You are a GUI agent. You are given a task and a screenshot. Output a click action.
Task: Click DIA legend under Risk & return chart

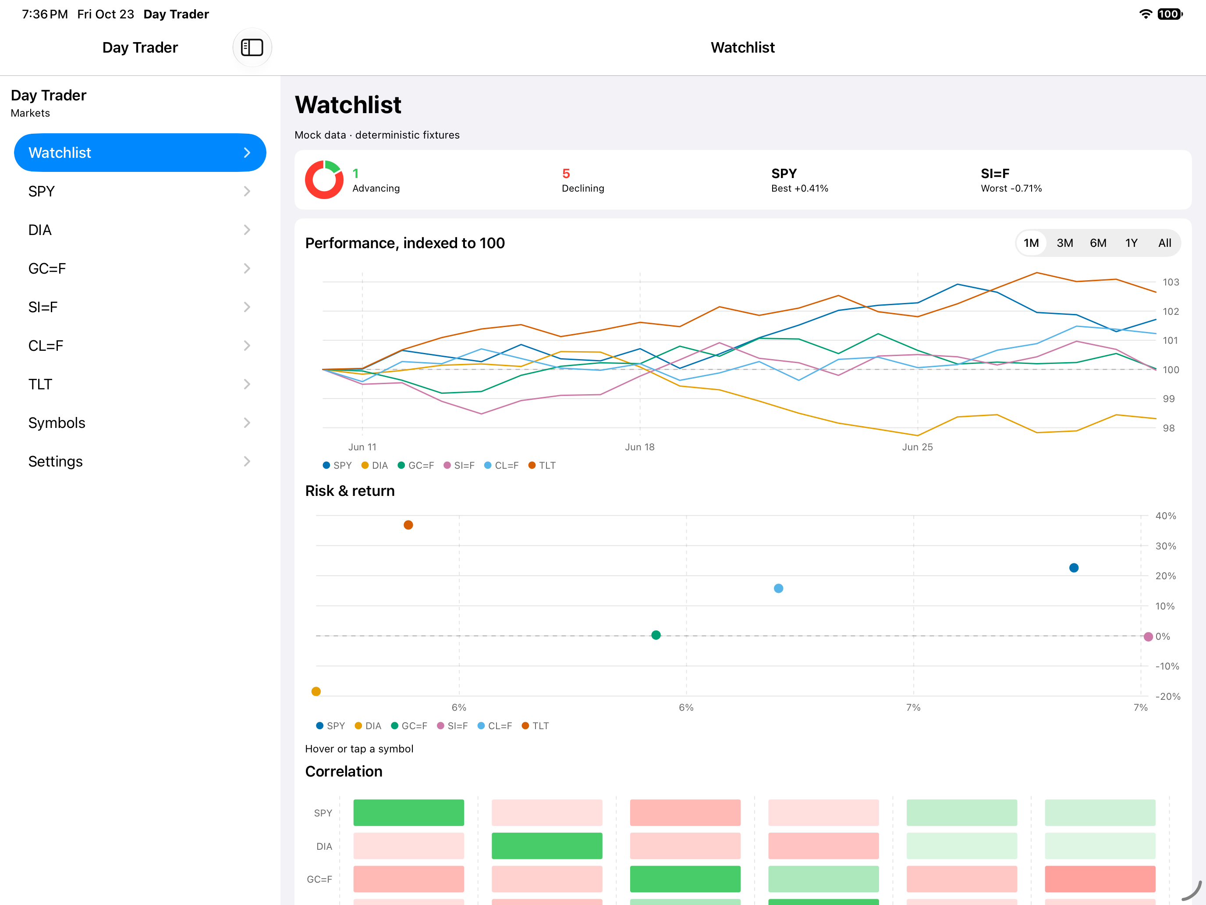click(368, 726)
